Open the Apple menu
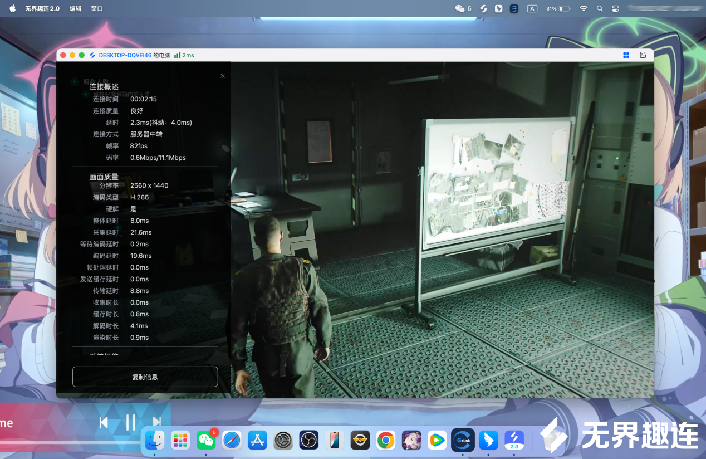 [12, 8]
